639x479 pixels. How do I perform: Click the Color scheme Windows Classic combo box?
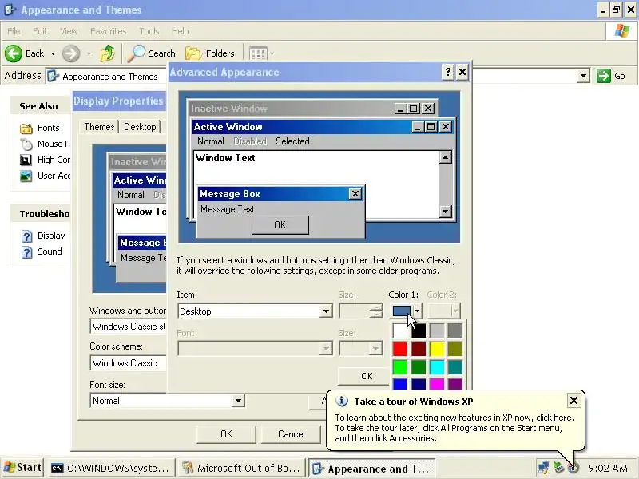click(128, 363)
